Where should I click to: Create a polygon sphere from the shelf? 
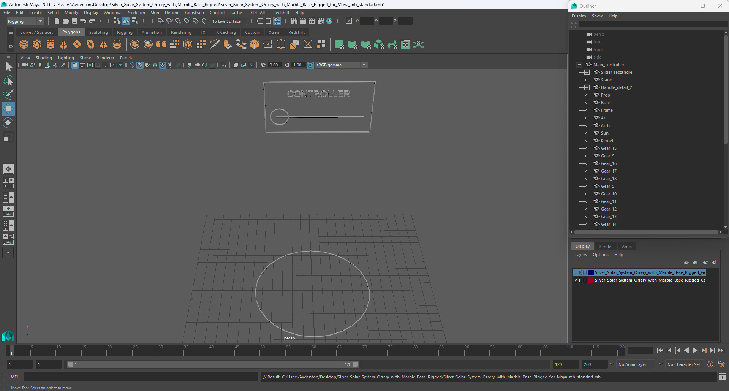(x=24, y=44)
